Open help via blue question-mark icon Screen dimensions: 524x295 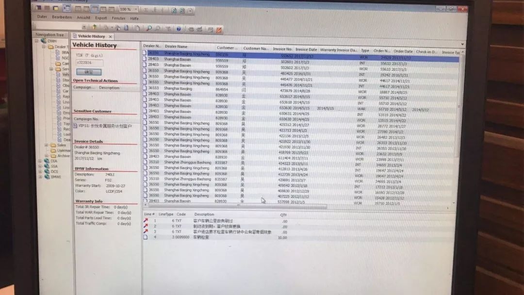click(179, 29)
